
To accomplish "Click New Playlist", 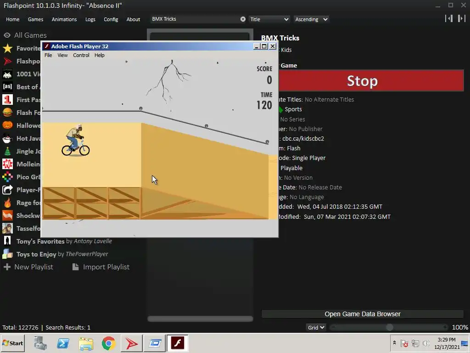I will tap(28, 267).
